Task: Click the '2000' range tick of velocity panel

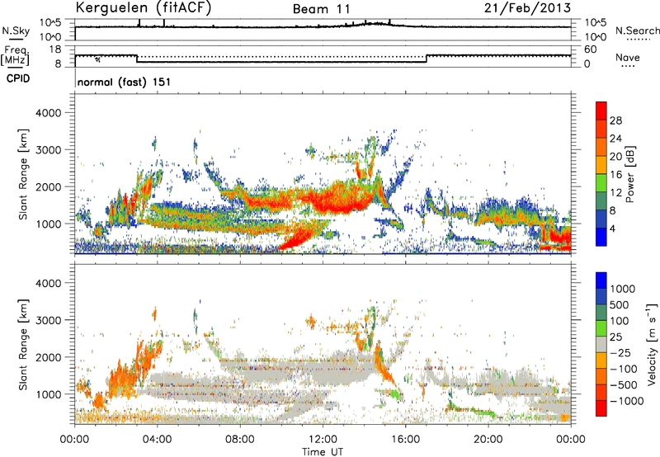Action: pyautogui.click(x=49, y=357)
